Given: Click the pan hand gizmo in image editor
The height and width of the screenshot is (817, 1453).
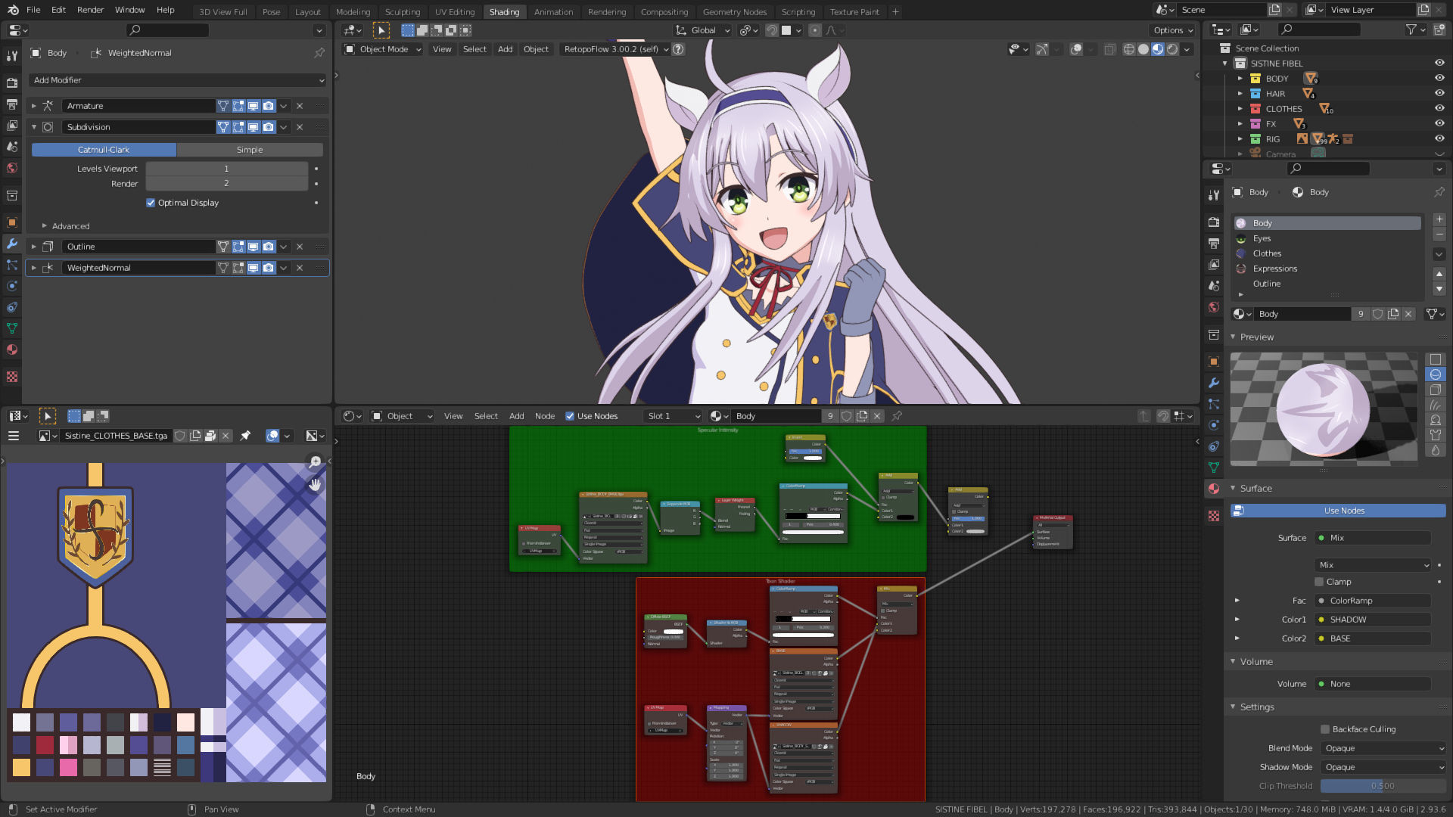Looking at the screenshot, I should [315, 484].
